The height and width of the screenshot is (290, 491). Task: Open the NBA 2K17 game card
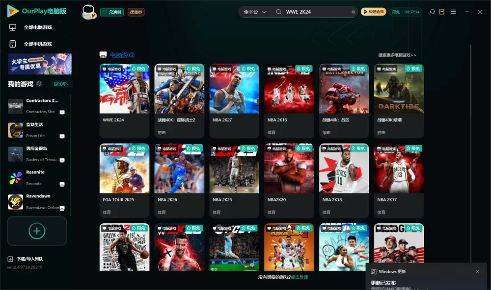(399, 181)
